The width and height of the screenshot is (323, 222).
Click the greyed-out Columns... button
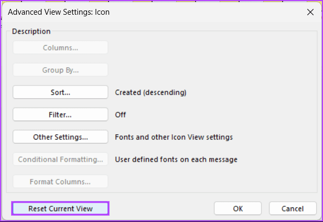pyautogui.click(x=60, y=48)
